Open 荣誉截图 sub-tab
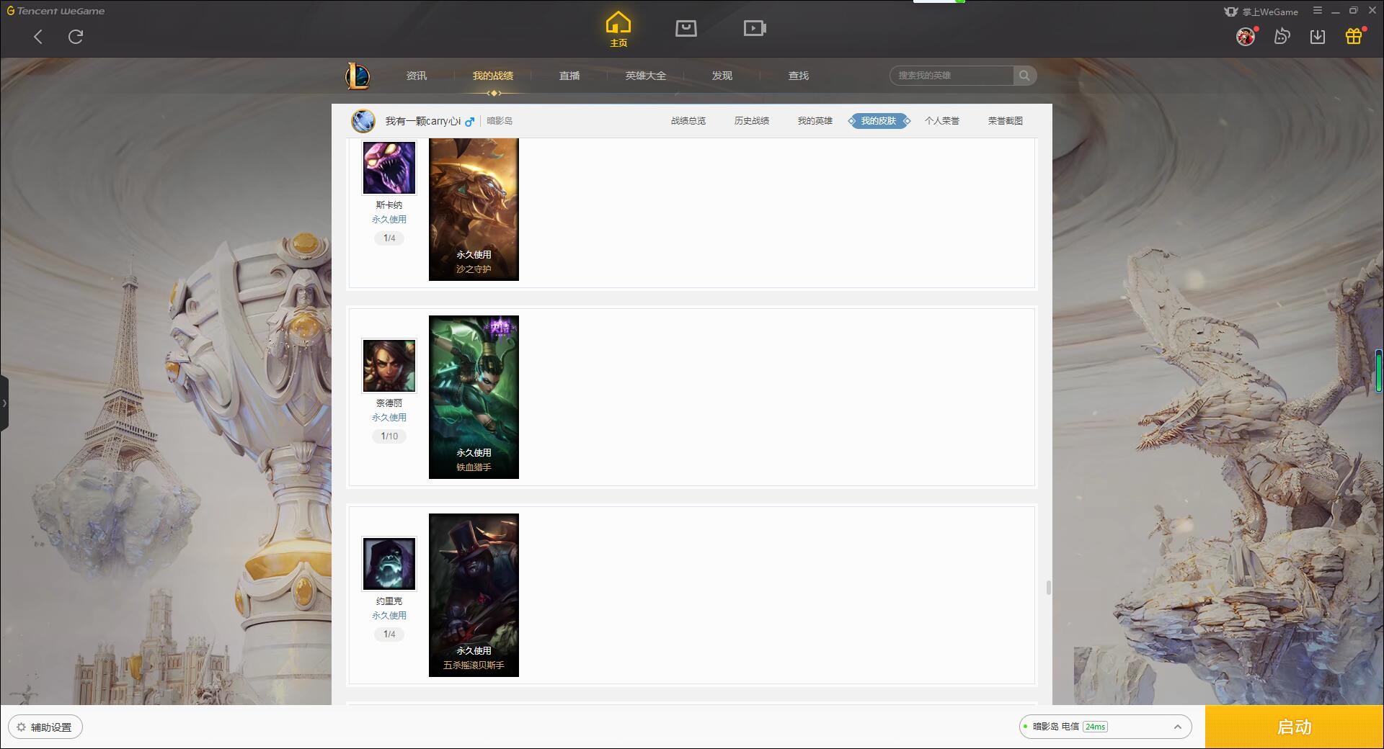Viewport: 1384px width, 749px height. tap(1006, 121)
